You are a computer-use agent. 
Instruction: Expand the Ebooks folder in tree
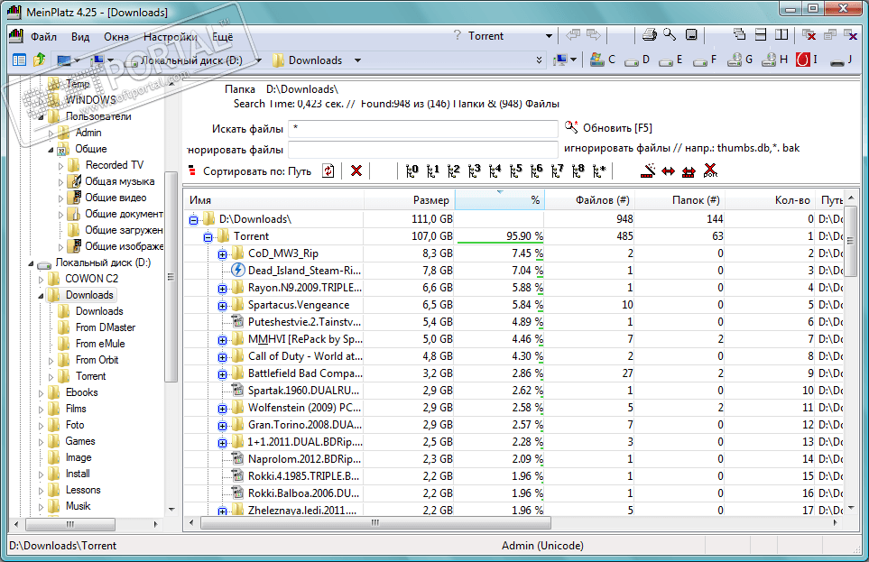pos(41,392)
